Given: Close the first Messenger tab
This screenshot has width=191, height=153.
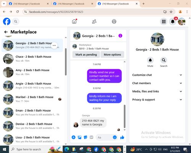Looking at the screenshot, I should (x=48, y=4).
